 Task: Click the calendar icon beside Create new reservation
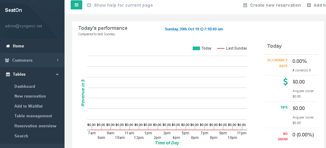click(245, 5)
